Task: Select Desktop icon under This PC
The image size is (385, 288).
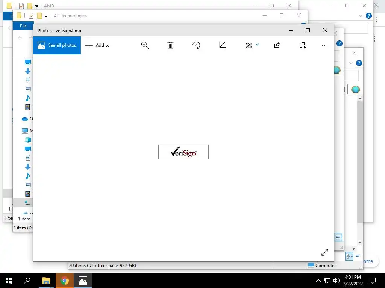Action: [x=28, y=149]
